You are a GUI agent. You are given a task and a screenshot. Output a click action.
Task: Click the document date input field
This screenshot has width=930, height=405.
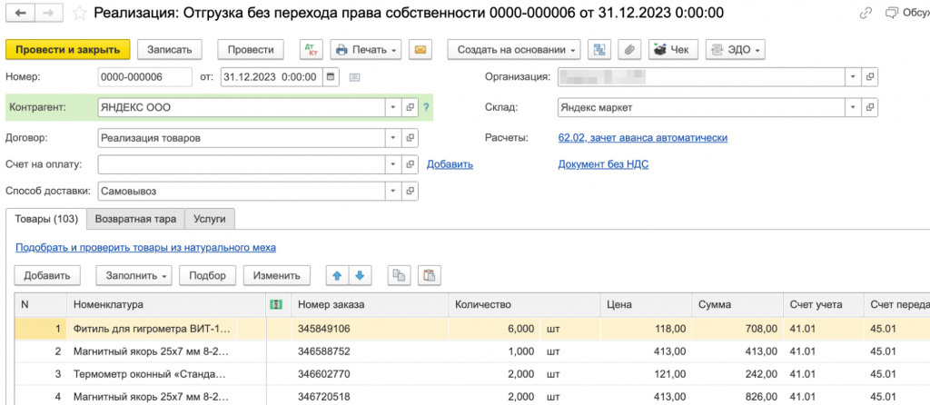point(272,77)
